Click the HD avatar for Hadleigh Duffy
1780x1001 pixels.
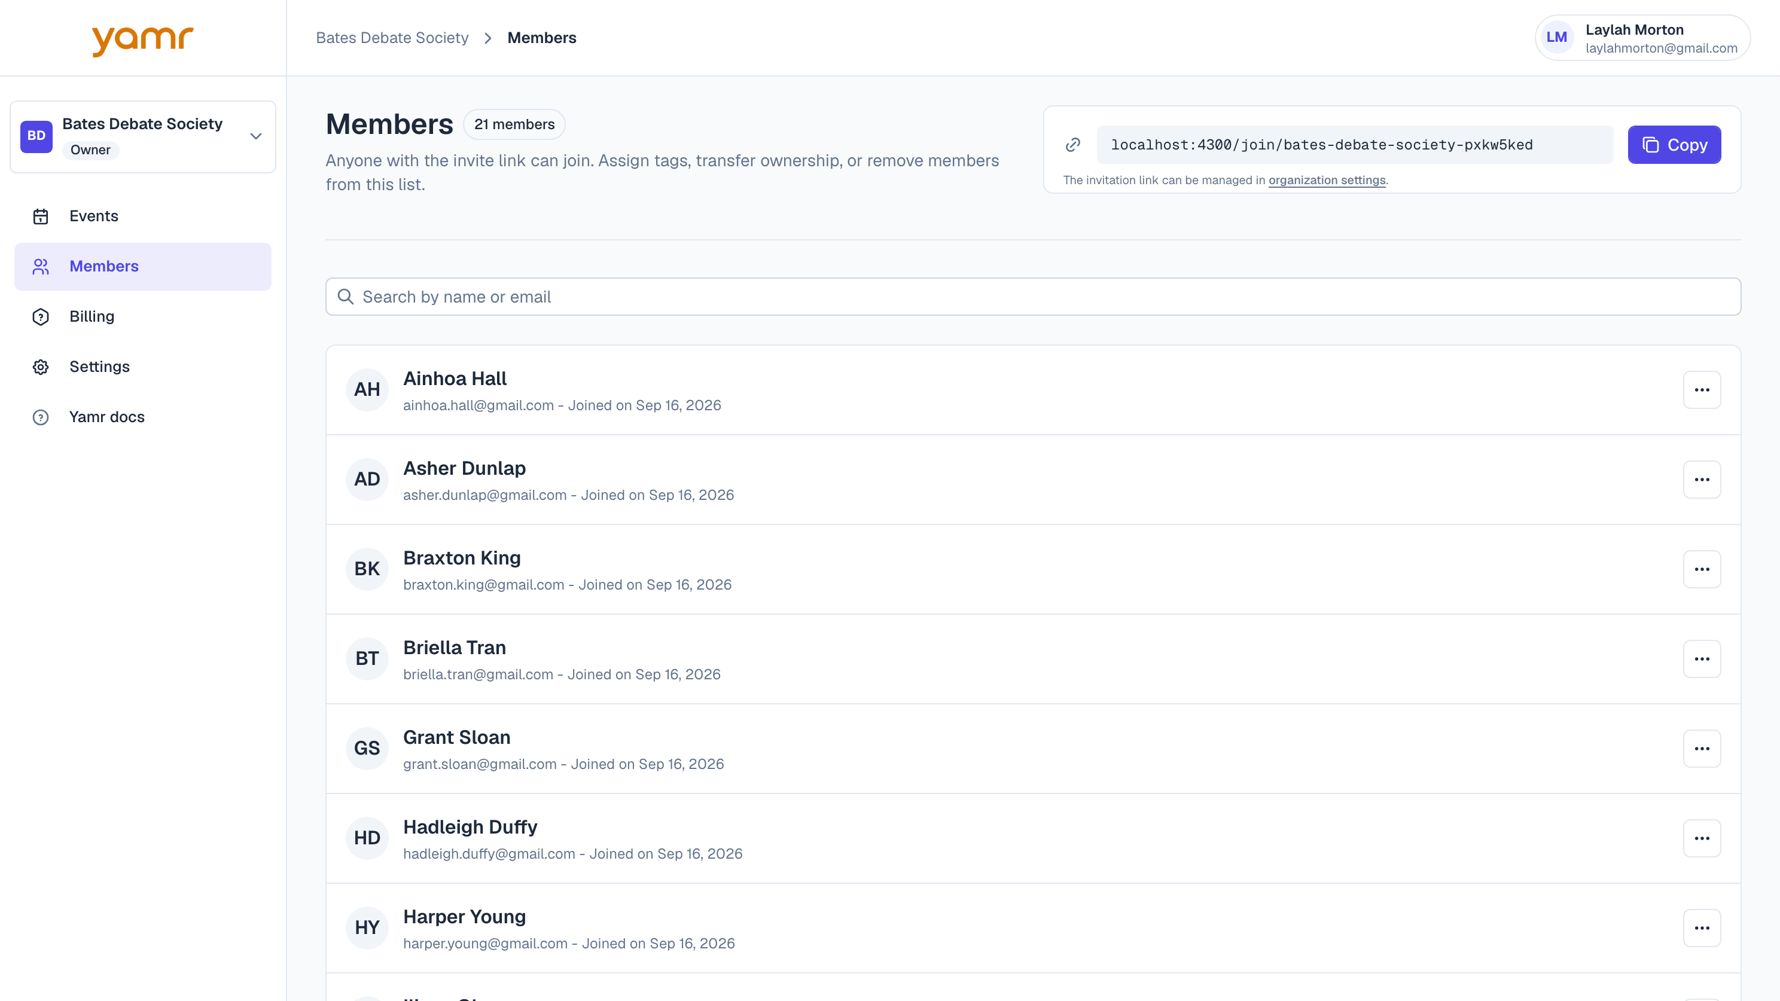pyautogui.click(x=367, y=839)
